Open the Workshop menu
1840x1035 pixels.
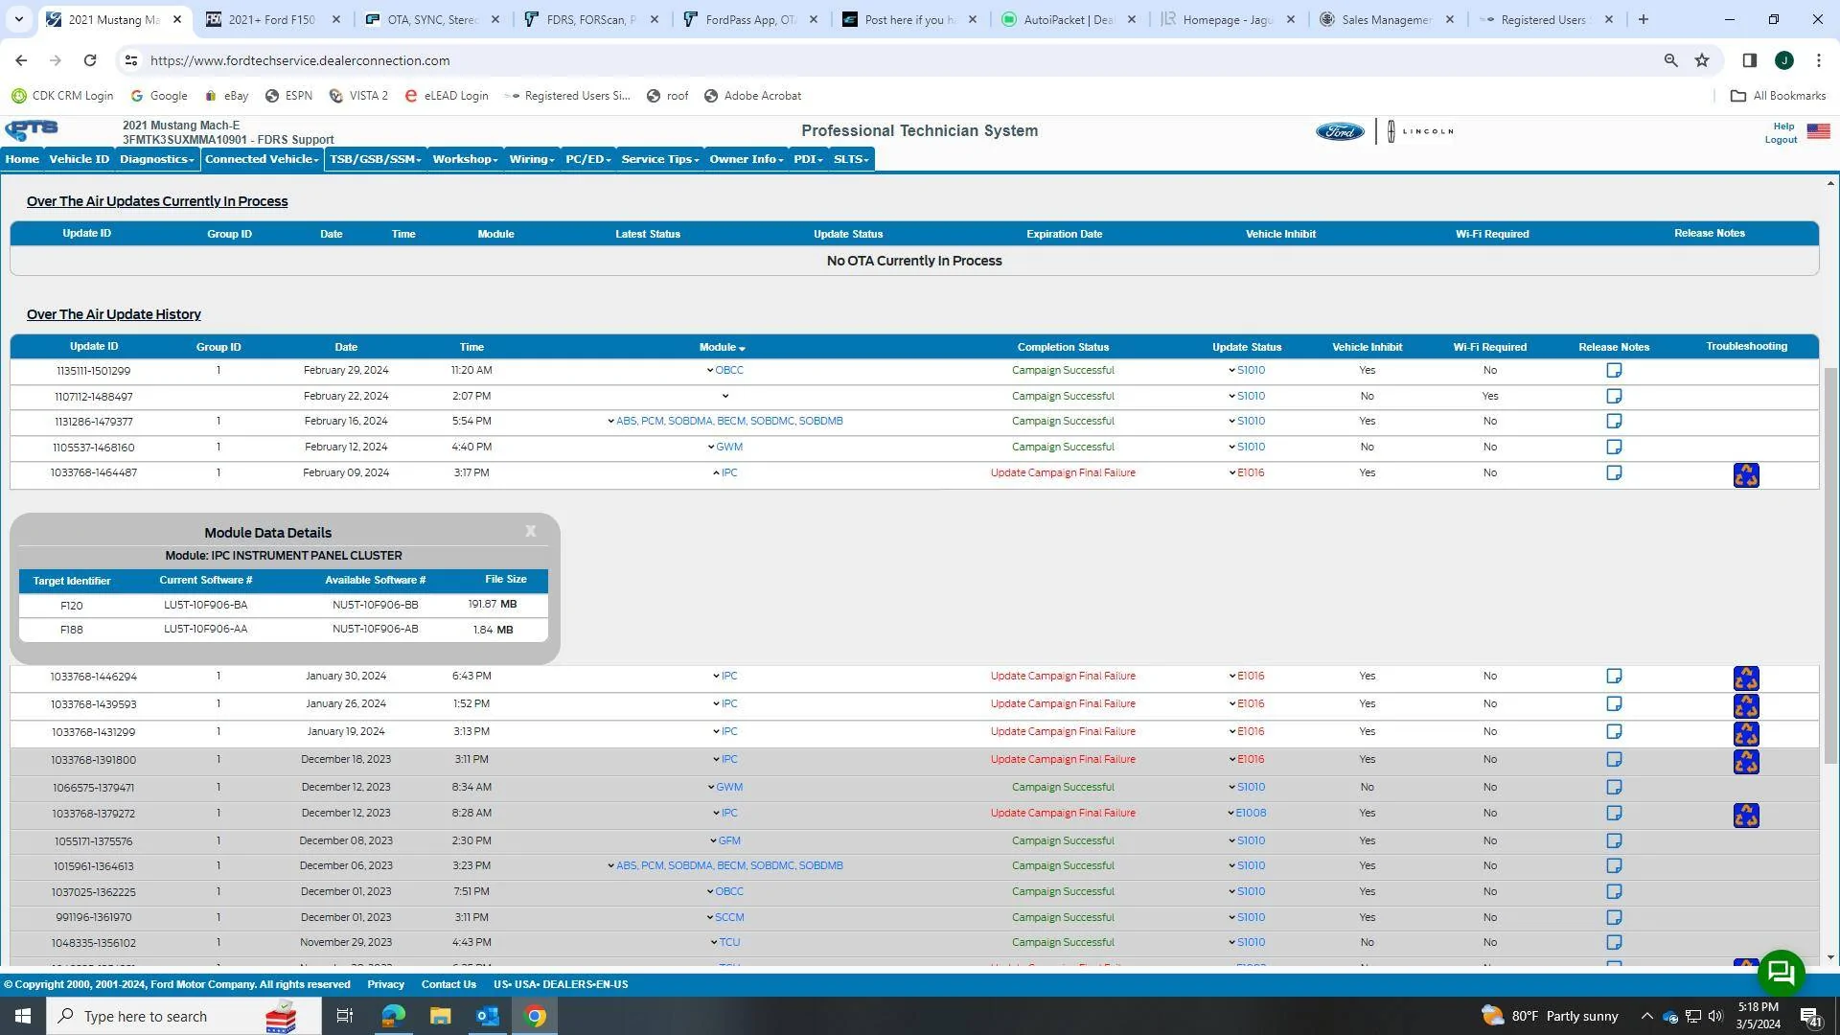[465, 159]
